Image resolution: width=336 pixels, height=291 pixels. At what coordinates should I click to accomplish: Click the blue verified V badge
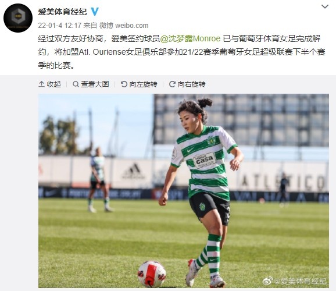(95, 12)
